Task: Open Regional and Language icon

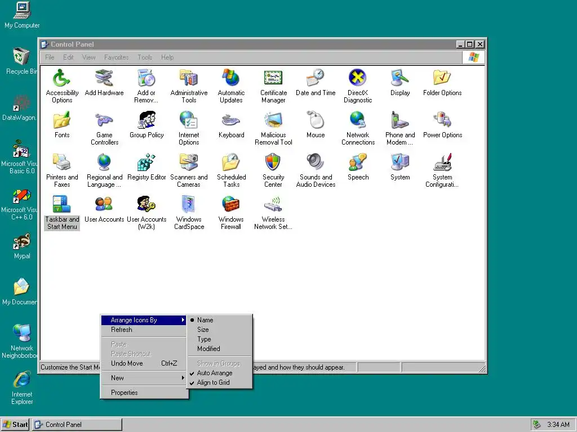Action: tap(104, 163)
